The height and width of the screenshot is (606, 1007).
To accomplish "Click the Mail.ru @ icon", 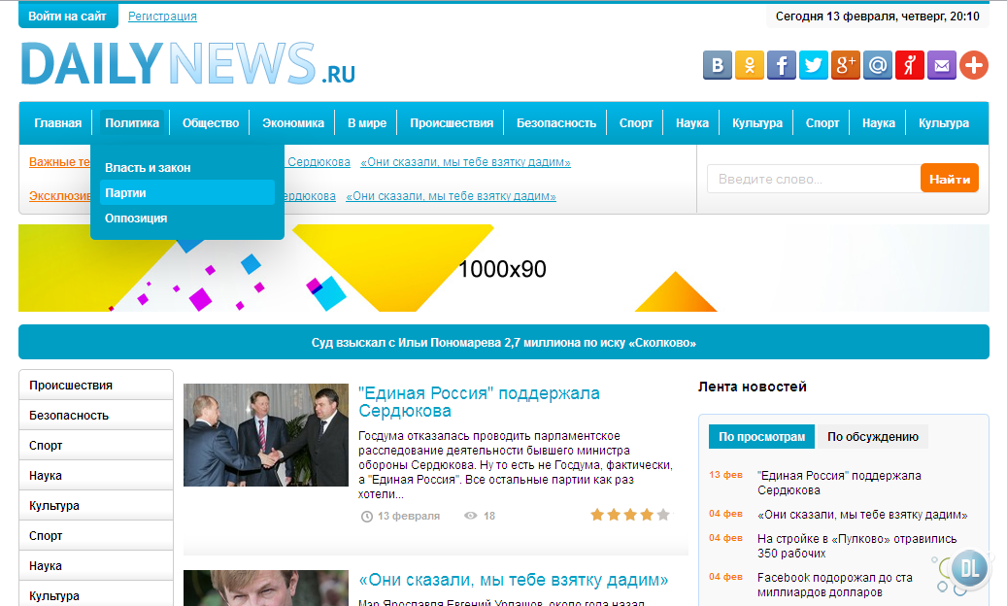I will coord(878,65).
